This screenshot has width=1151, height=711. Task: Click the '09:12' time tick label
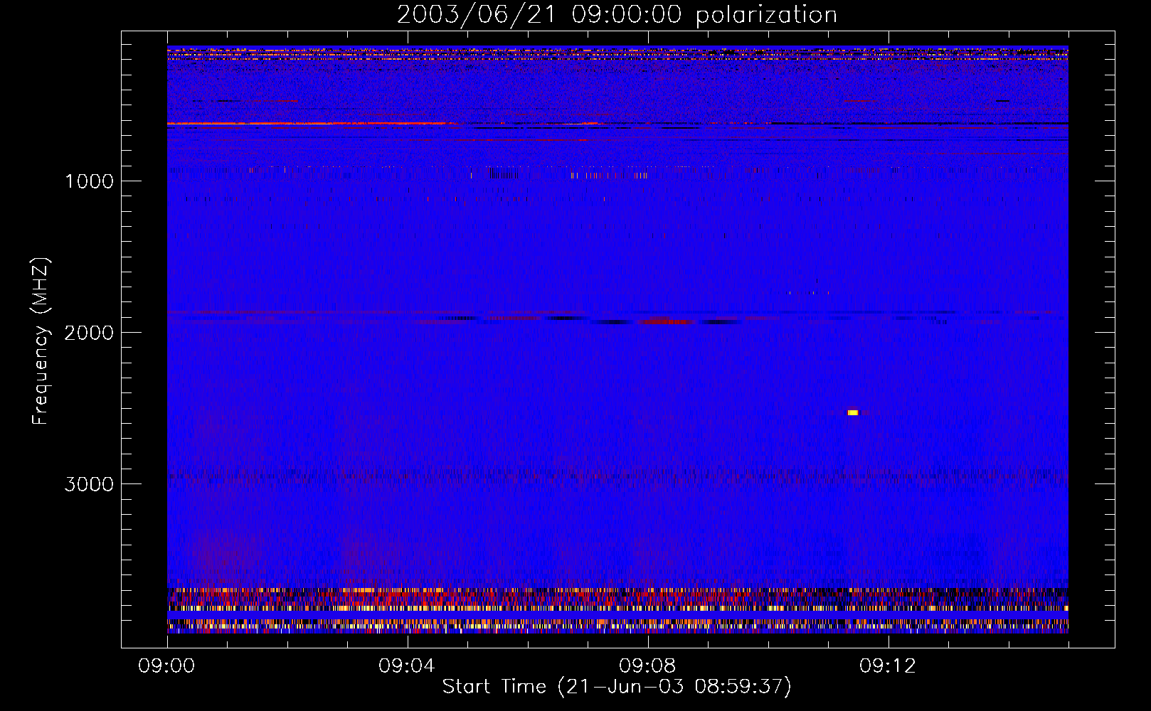coord(888,666)
